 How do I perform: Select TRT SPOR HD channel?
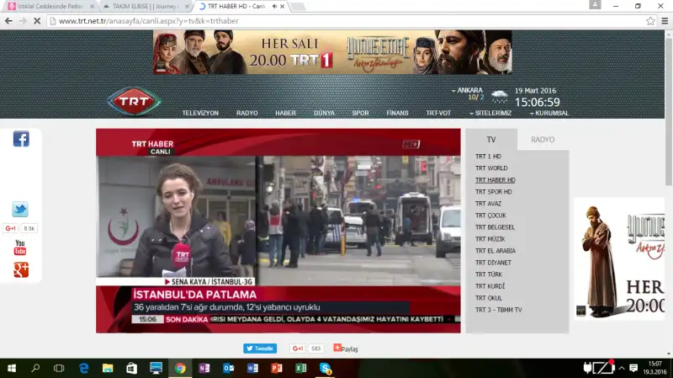tap(493, 192)
